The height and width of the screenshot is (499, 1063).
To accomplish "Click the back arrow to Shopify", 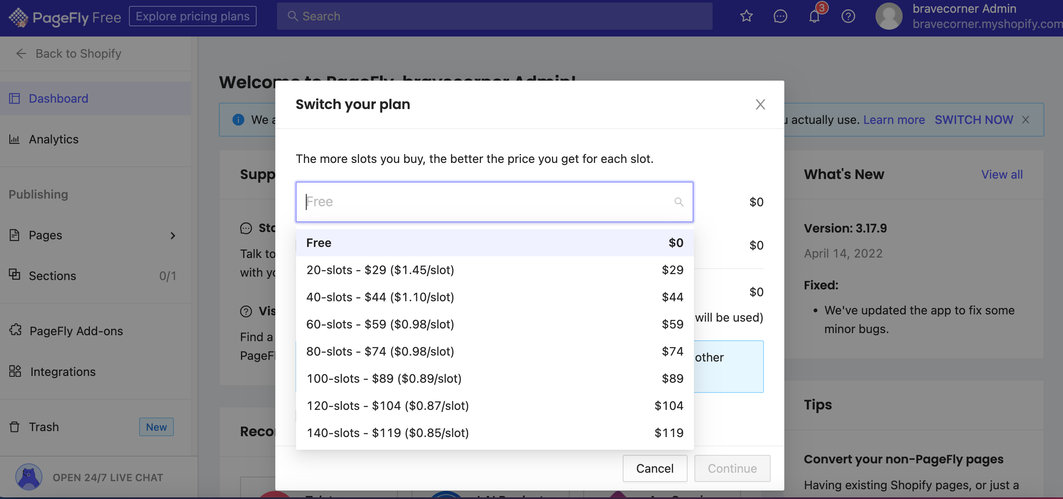I will 21,53.
